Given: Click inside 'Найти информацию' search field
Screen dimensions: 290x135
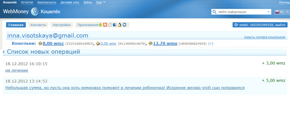Looking at the screenshot, I should tap(241, 12).
